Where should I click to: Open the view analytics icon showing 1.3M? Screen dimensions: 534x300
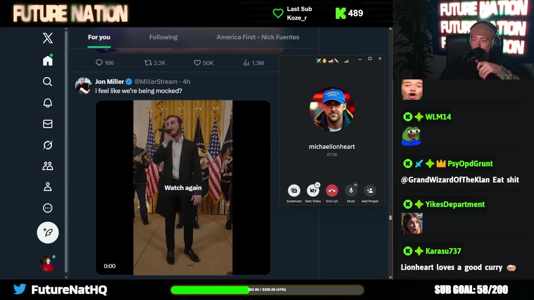(247, 62)
